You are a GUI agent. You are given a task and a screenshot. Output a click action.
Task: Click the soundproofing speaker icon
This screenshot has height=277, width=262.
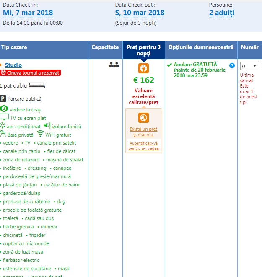(47, 126)
